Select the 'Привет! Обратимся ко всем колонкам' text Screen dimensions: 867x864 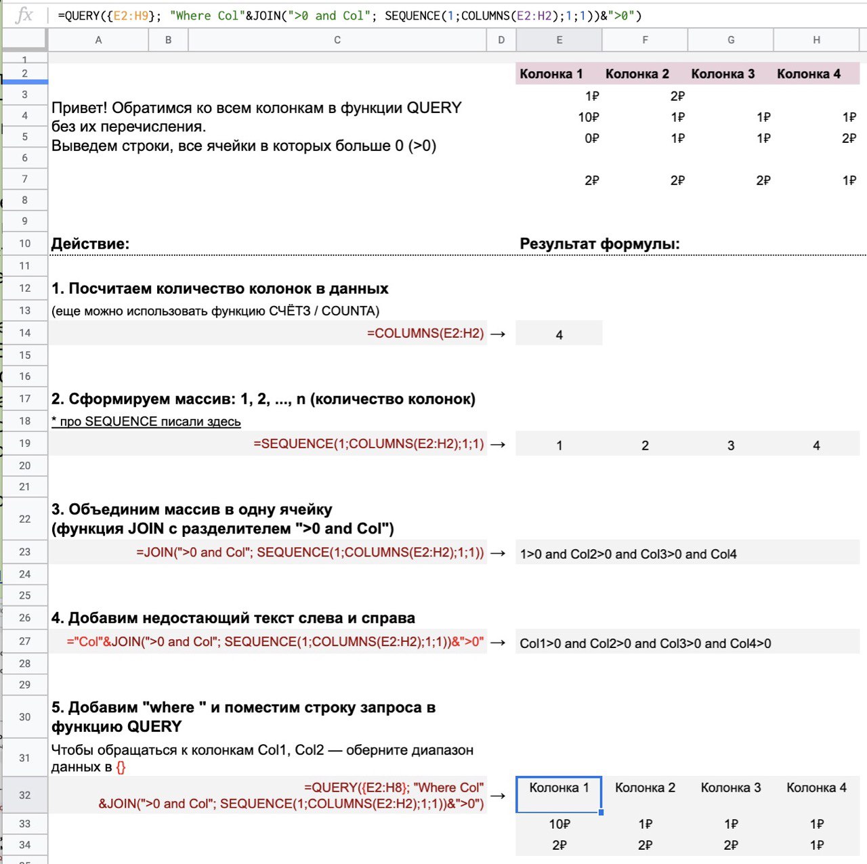[x=257, y=127]
